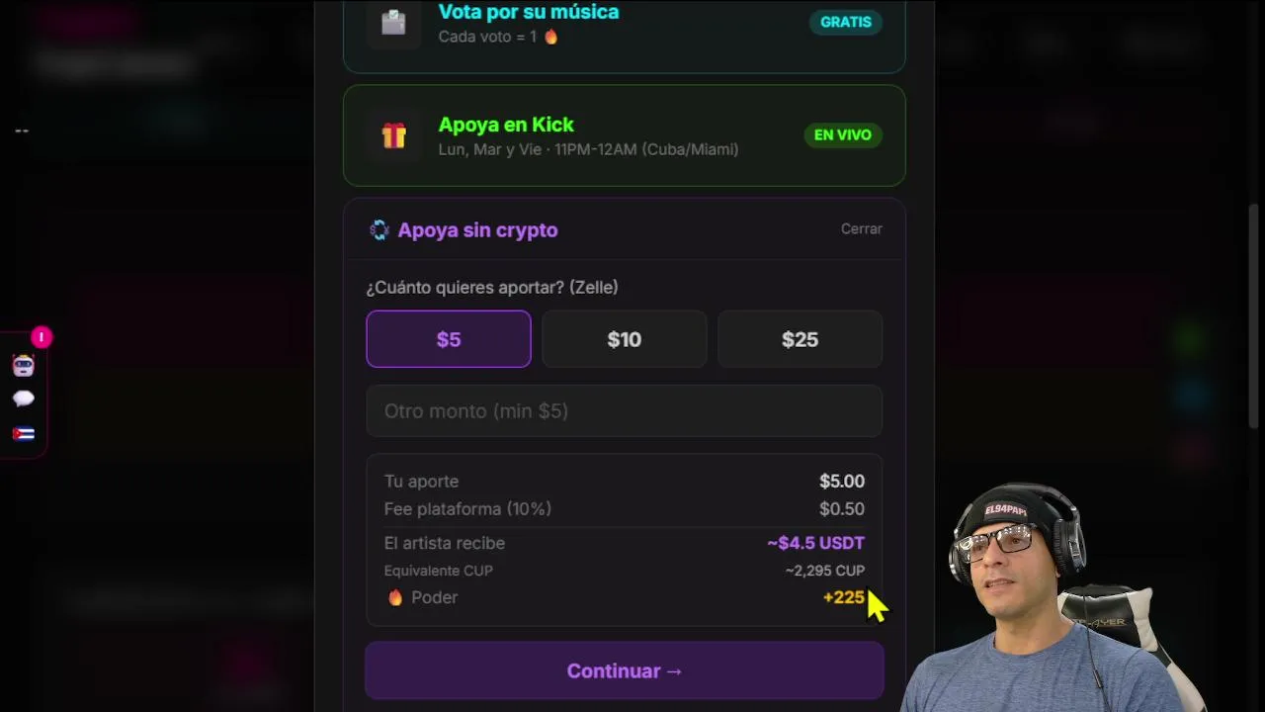The image size is (1265, 712).
Task: Click the Continuar button
Action: click(625, 670)
